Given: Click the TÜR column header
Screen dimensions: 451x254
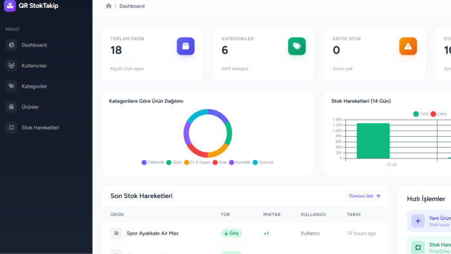Looking at the screenshot, I should point(225,215).
